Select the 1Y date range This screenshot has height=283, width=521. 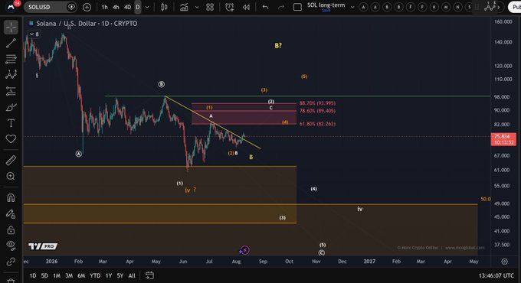click(109, 275)
